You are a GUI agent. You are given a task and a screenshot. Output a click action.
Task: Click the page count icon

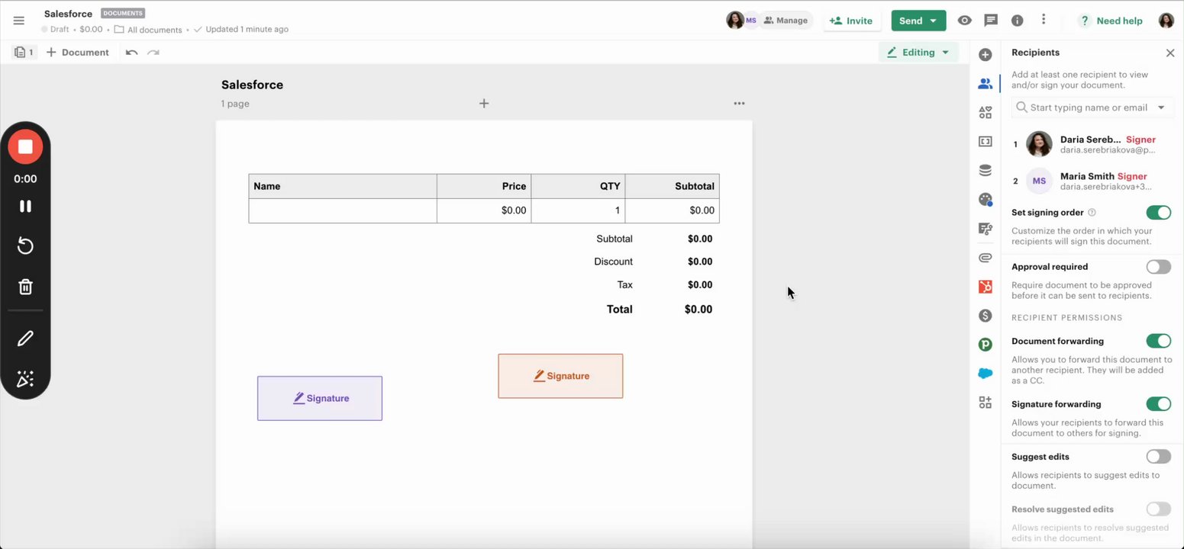tap(24, 53)
